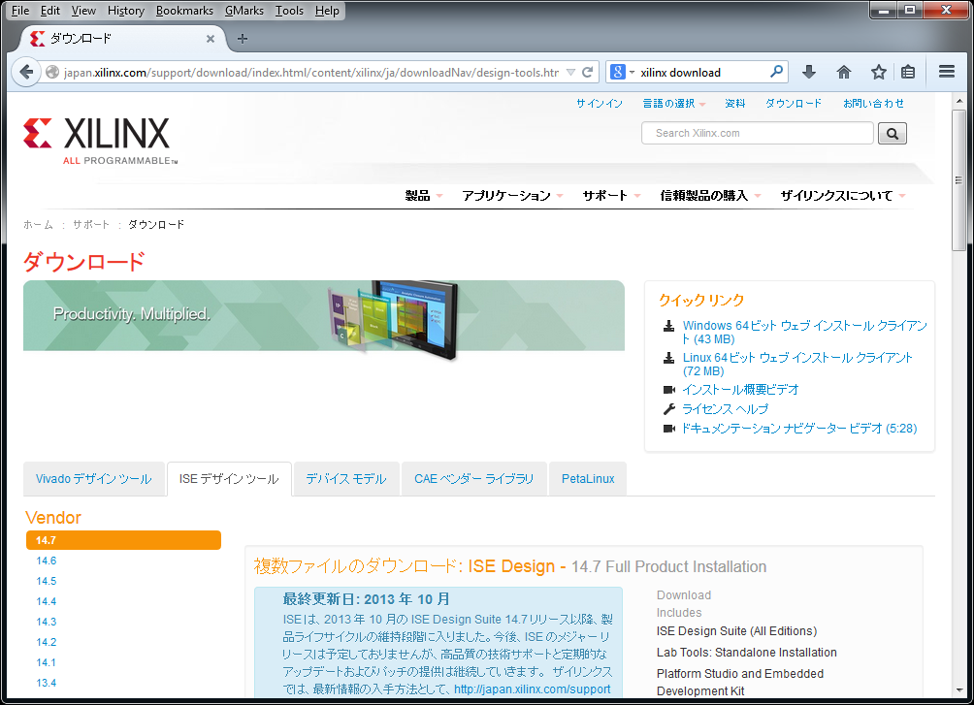The height and width of the screenshot is (705, 974).
Task: Open a new tab with the plus button
Action: [x=243, y=39]
